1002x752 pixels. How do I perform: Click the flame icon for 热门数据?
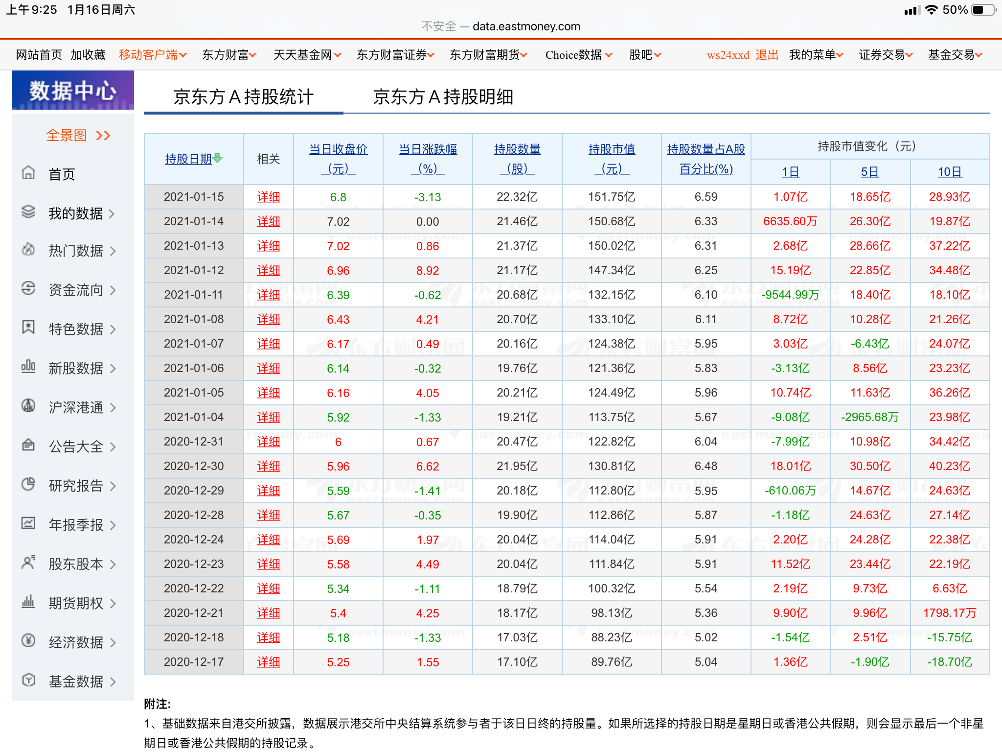point(28,250)
